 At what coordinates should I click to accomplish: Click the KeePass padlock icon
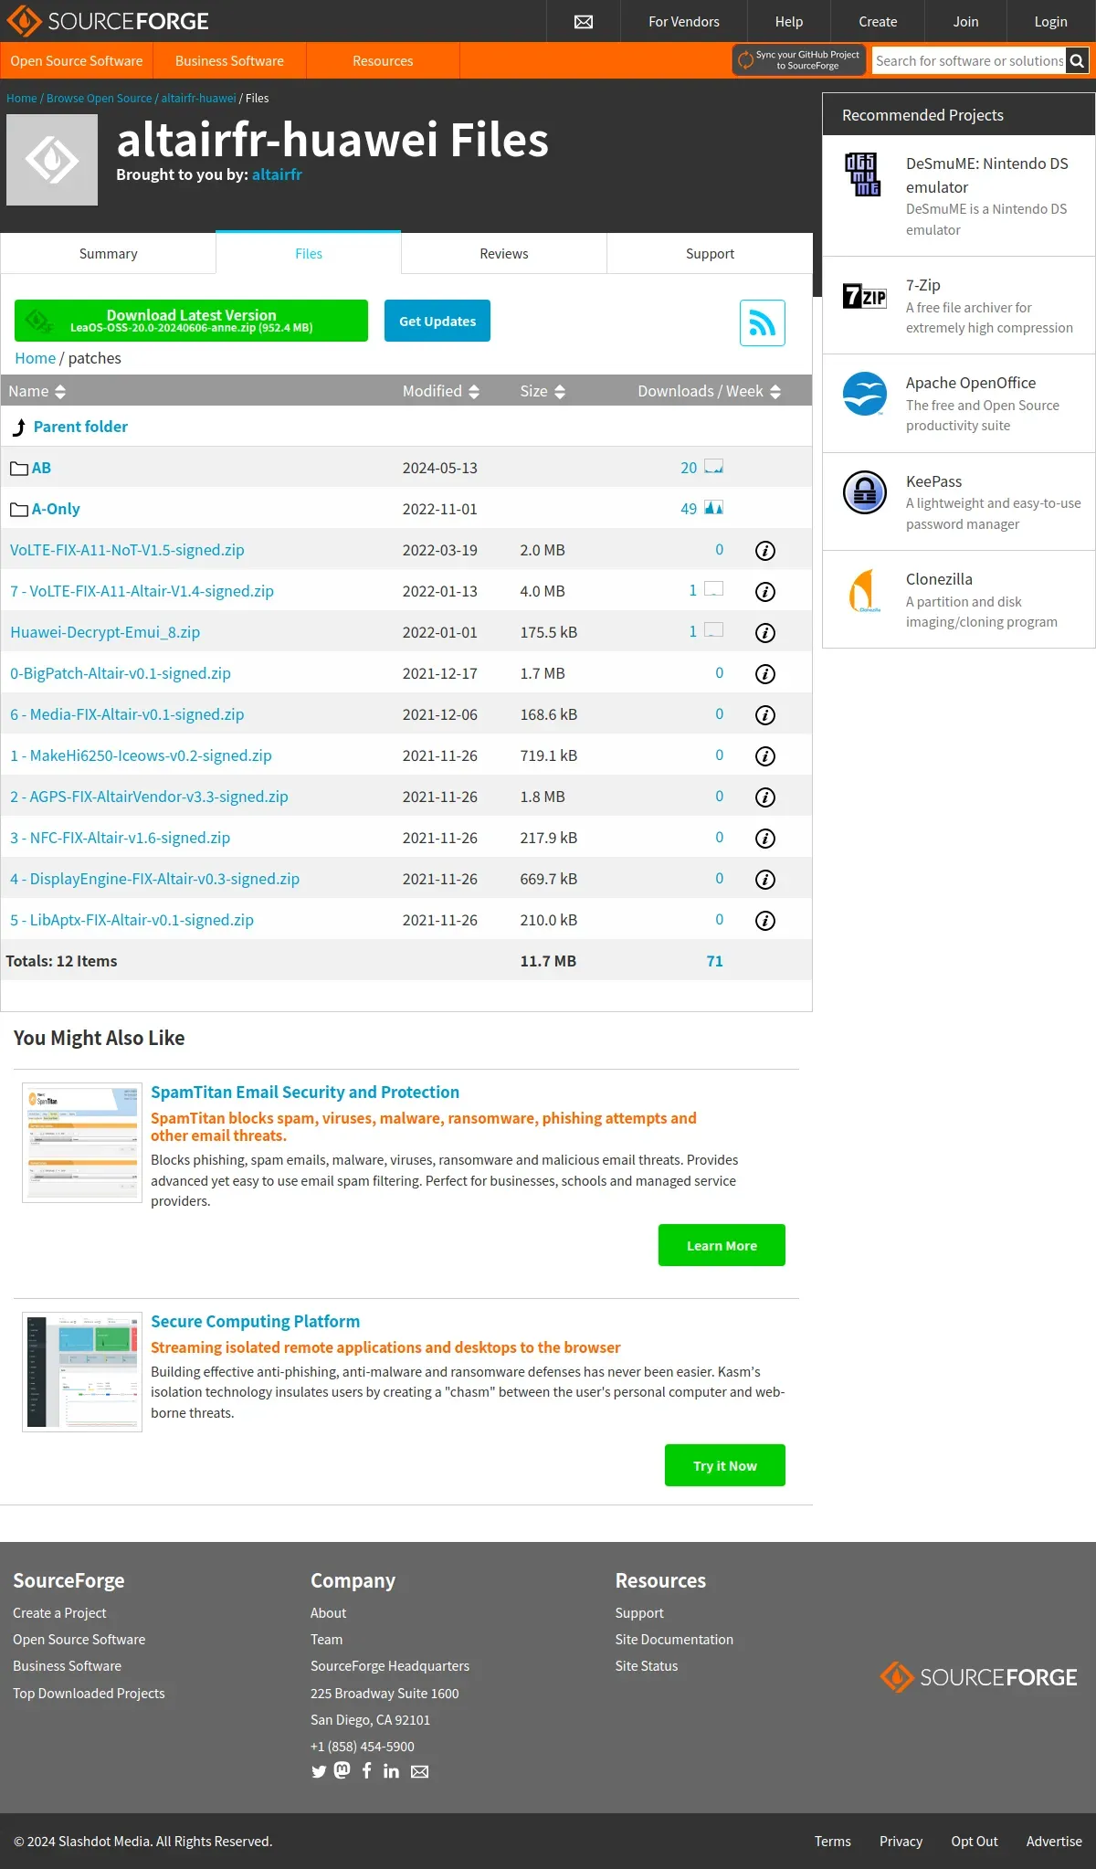pos(864,492)
